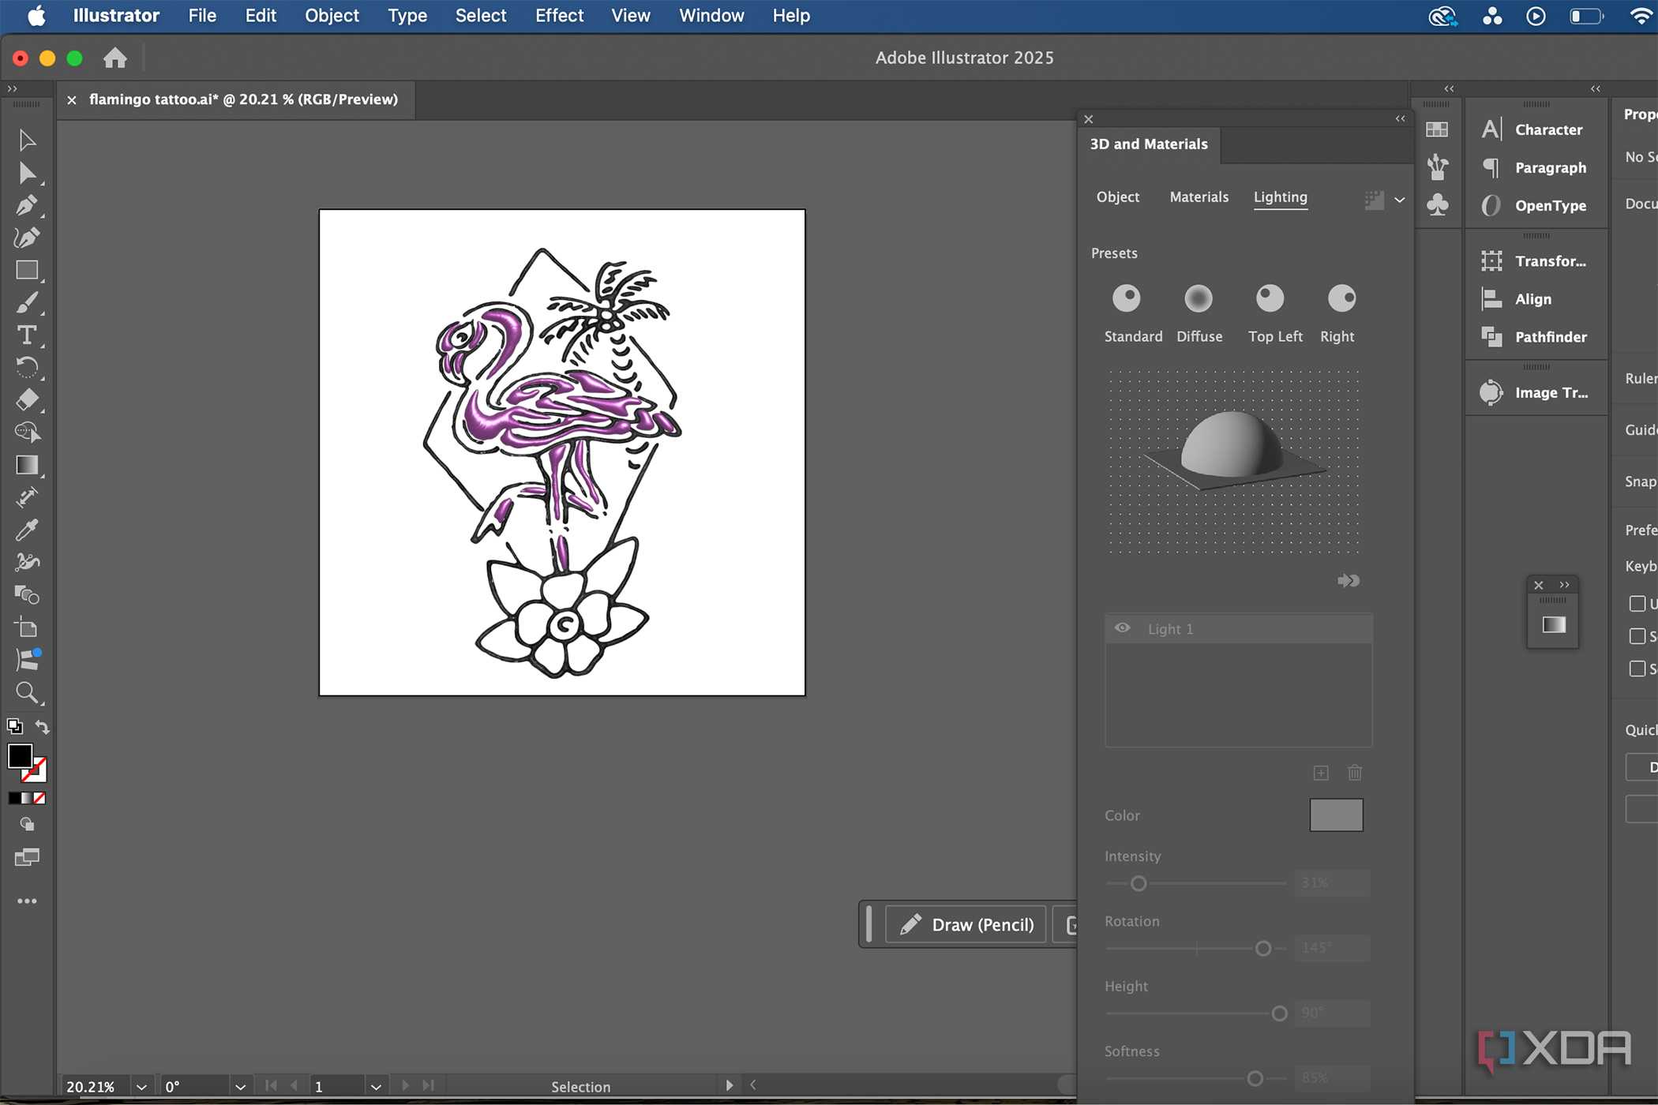This screenshot has width=1658, height=1105.
Task: Add new light plus icon
Action: point(1321,773)
